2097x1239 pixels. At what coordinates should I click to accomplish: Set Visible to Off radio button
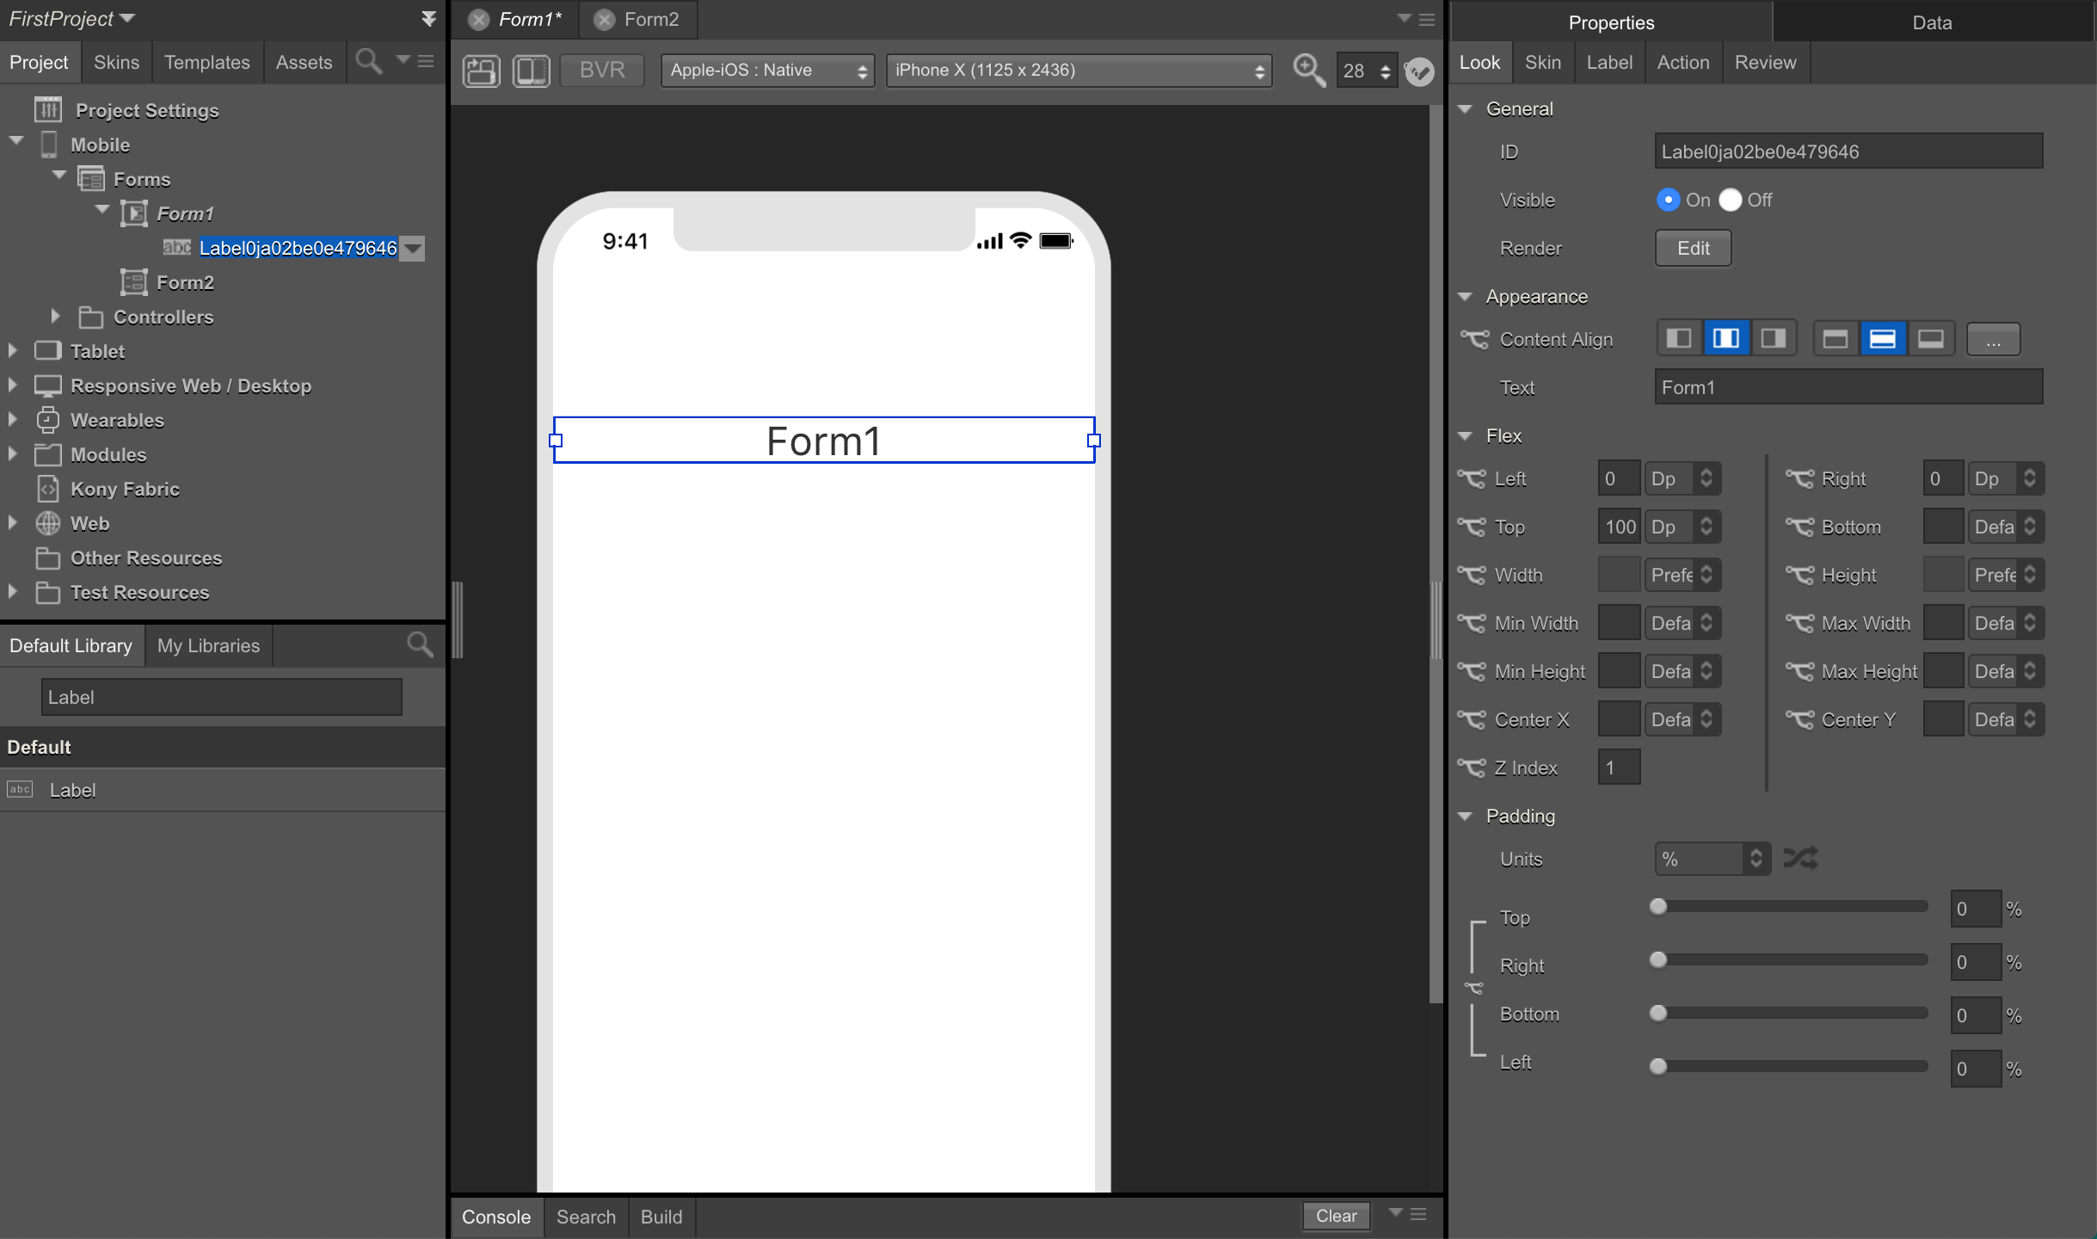[x=1731, y=200]
